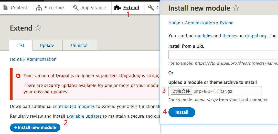
Task: Click the Structure hierarchy icon
Action: point(39,8)
